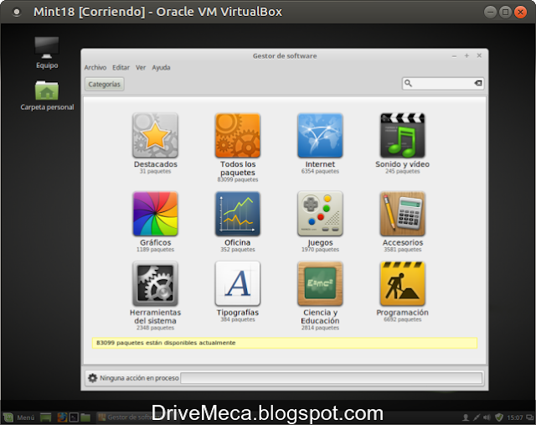536x425 pixels.
Task: Click the '1189 paquetes' count under Gráficos
Action: coord(155,250)
